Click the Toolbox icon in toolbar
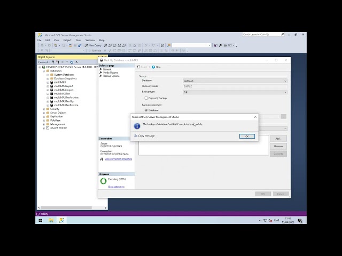 (225, 45)
